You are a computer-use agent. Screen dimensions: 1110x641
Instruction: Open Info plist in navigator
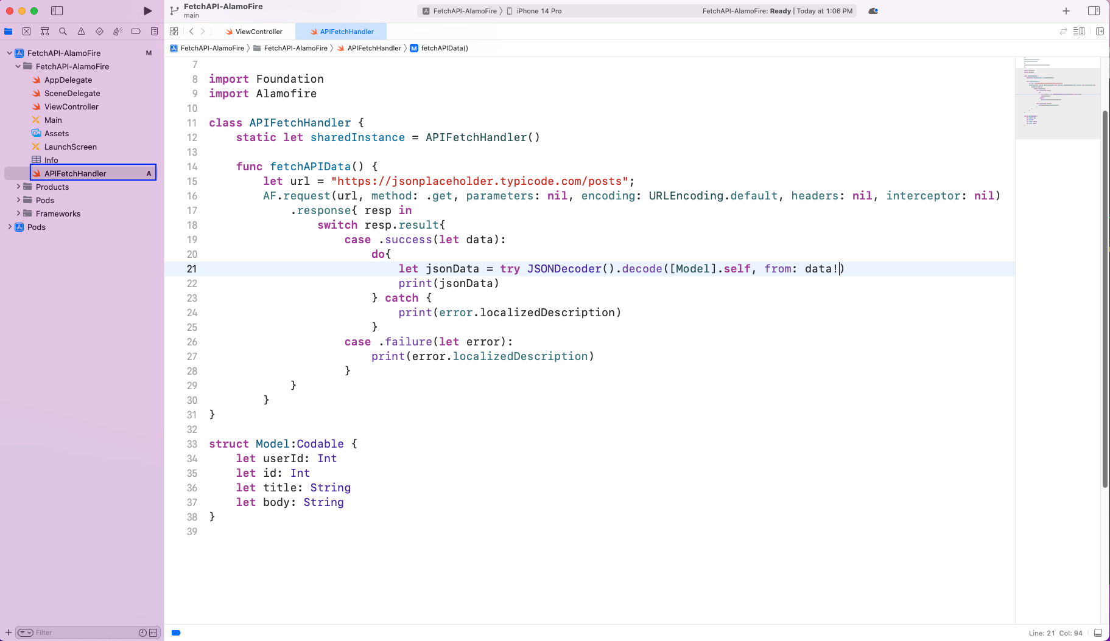51,160
